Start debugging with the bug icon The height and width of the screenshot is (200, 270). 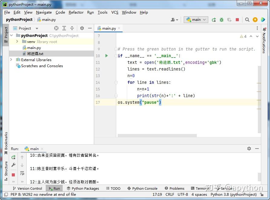(222, 19)
